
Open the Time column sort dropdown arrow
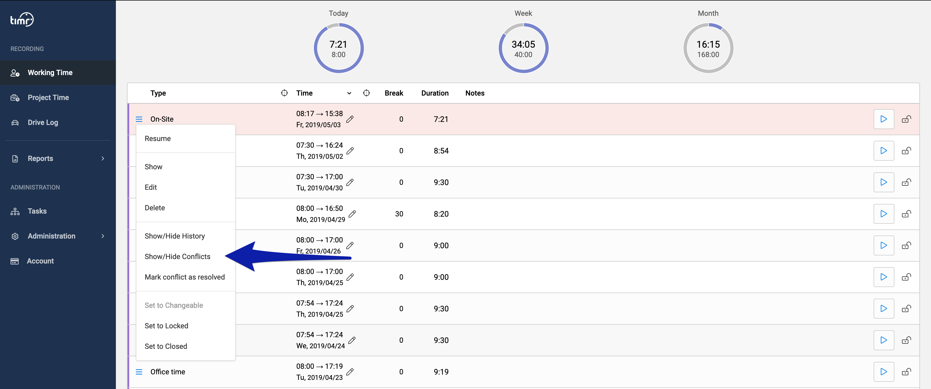349,93
